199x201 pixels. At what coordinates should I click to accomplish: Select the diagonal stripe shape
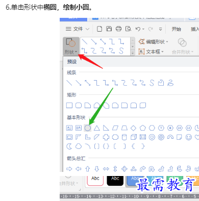click(97, 137)
